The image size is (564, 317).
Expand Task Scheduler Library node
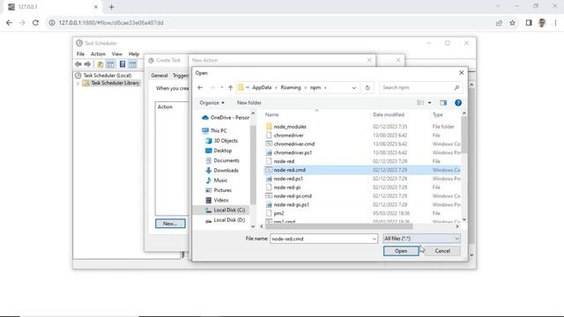click(x=78, y=84)
